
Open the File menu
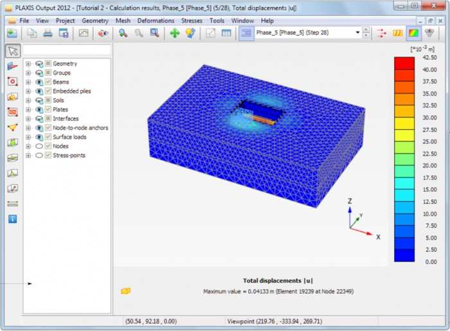[24, 21]
